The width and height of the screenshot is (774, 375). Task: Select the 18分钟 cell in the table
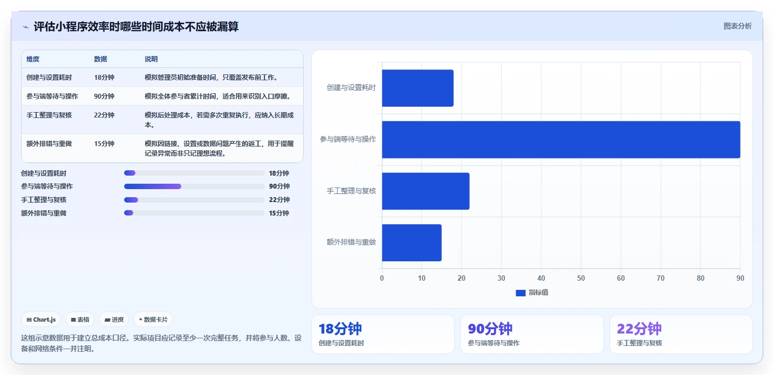tap(104, 78)
